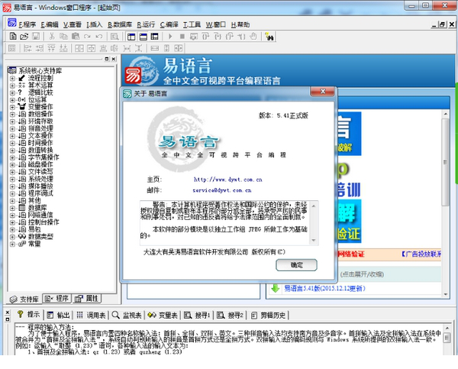The width and height of the screenshot is (458, 369).
Task: Expand the 算术运算 tree node
Action: point(12,86)
